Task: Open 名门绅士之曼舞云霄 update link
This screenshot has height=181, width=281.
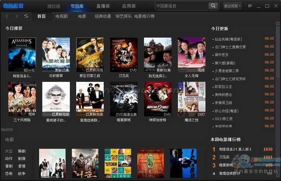Action: [x=230, y=47]
